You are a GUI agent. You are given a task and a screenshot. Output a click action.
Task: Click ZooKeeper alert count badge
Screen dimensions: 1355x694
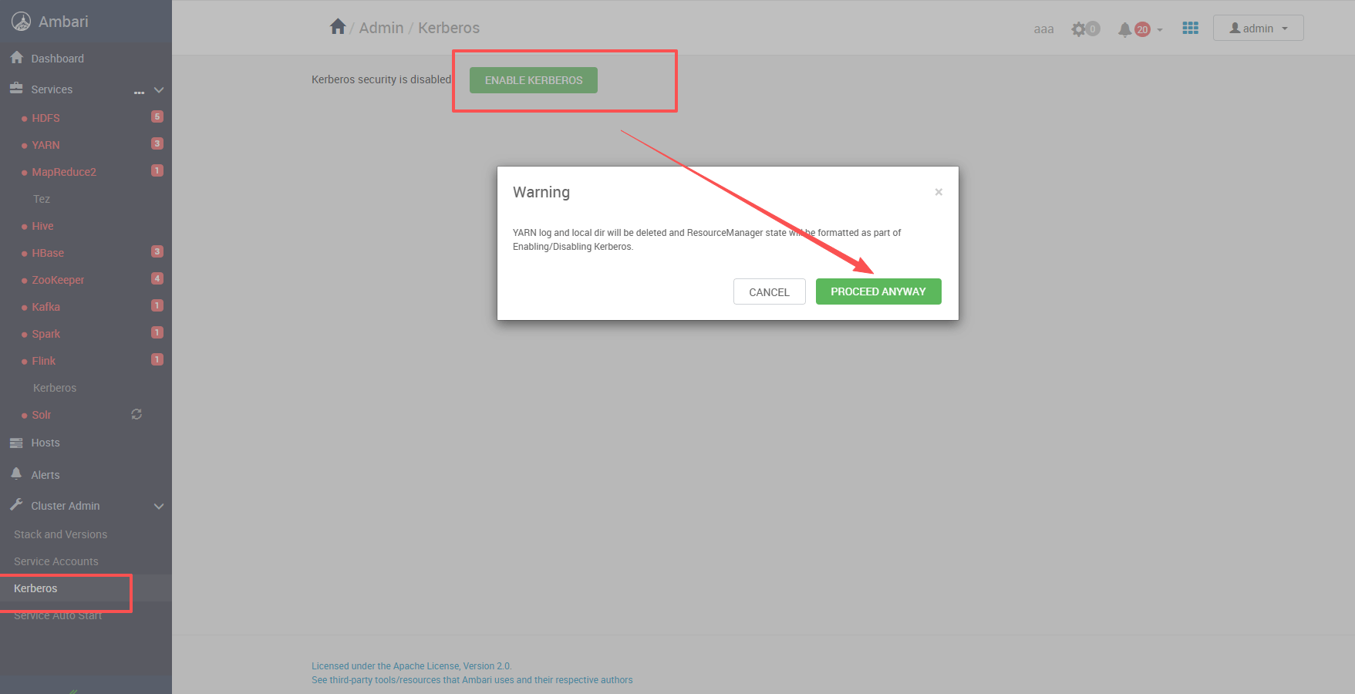point(157,279)
